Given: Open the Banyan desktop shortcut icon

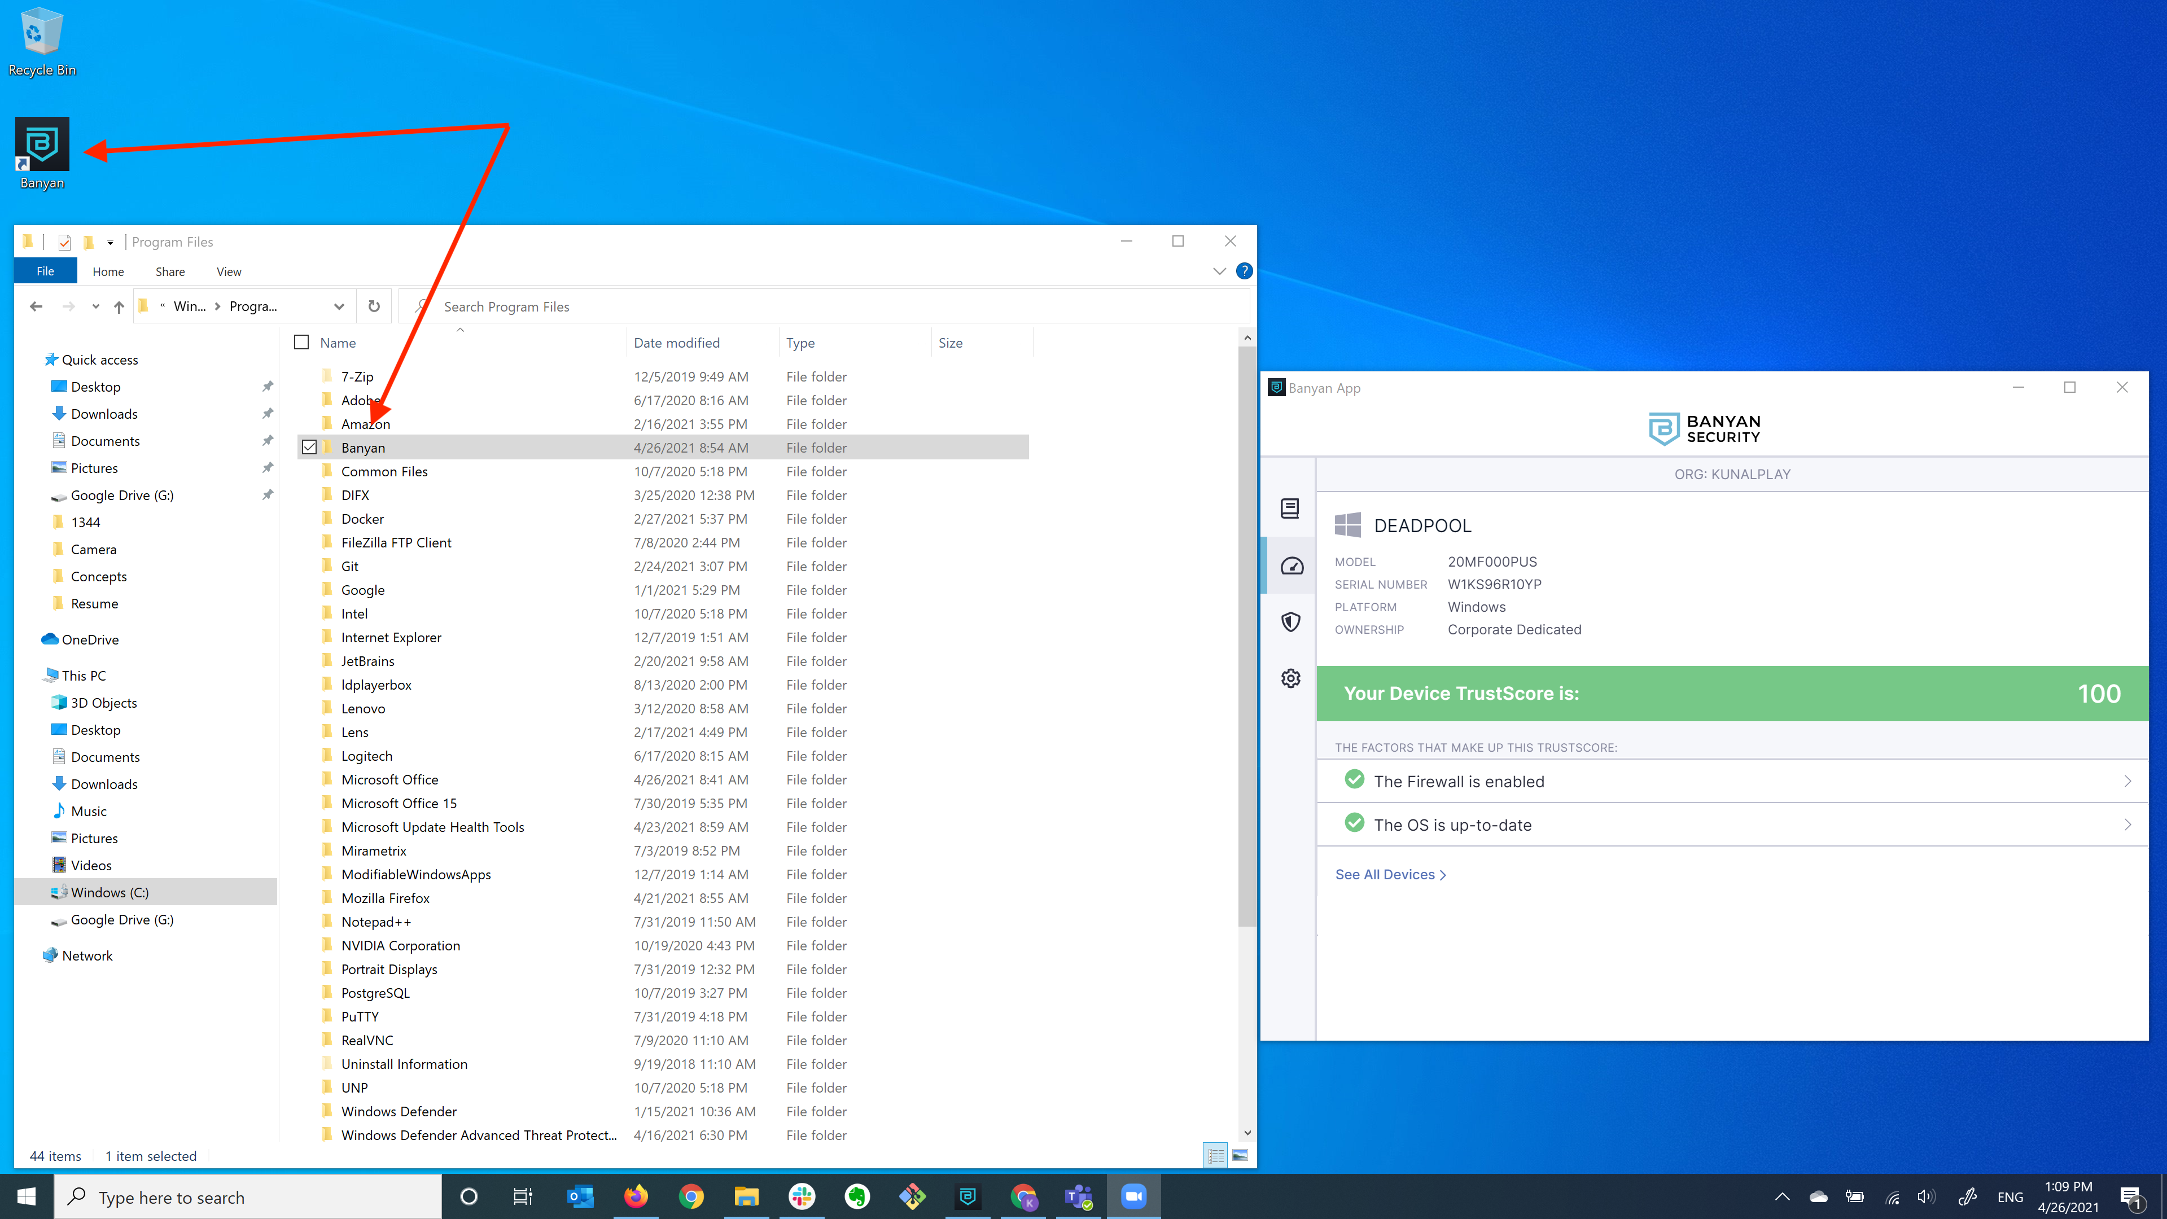Looking at the screenshot, I should coord(42,144).
